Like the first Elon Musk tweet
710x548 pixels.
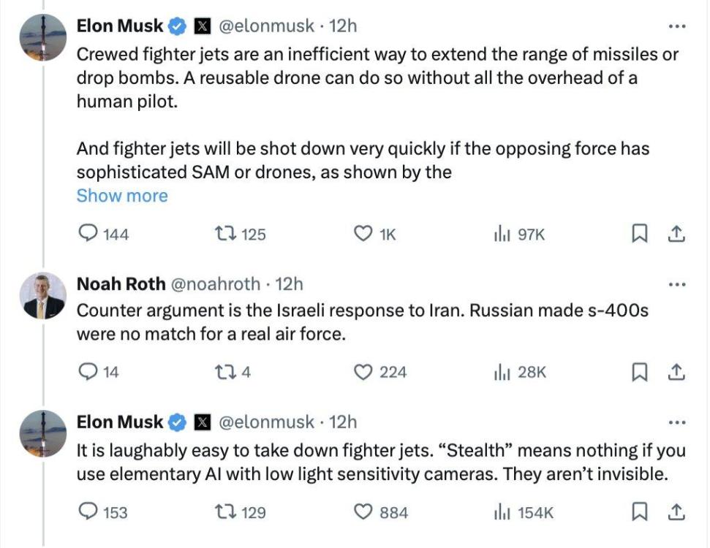tap(363, 234)
